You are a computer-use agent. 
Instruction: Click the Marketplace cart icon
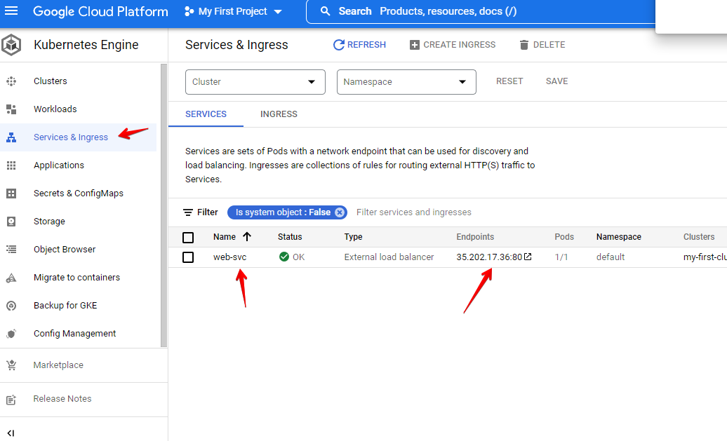coord(11,365)
